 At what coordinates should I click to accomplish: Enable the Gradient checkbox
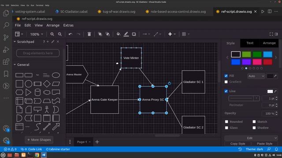[226, 82]
